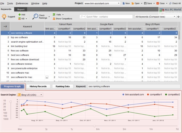
Task: Open the File menu
Action: coord(2,3)
